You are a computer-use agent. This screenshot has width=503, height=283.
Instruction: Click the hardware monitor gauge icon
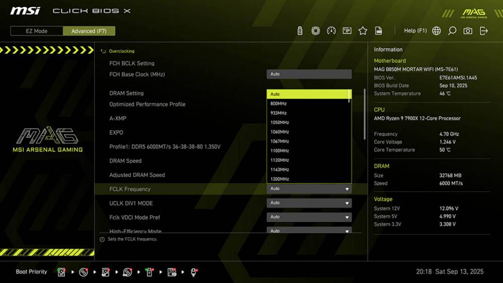tap(332, 30)
